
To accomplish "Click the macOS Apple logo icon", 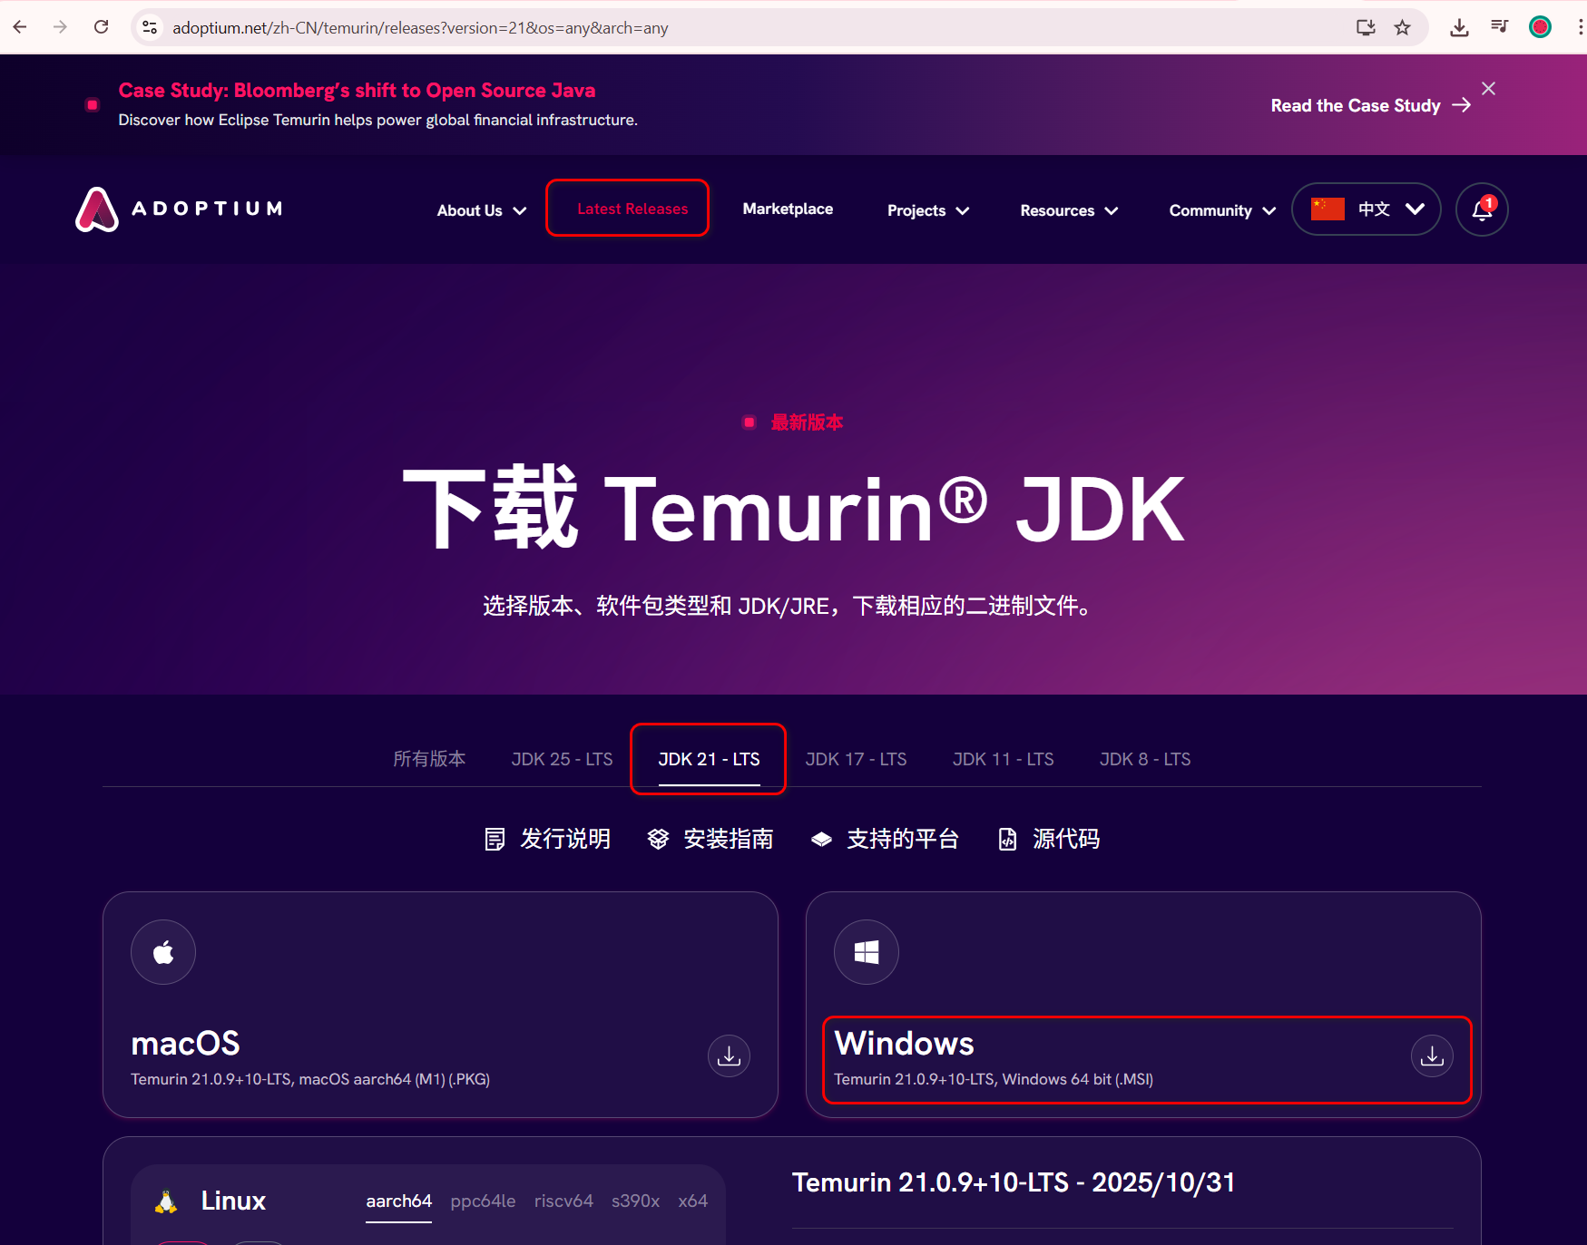I will [x=163, y=952].
